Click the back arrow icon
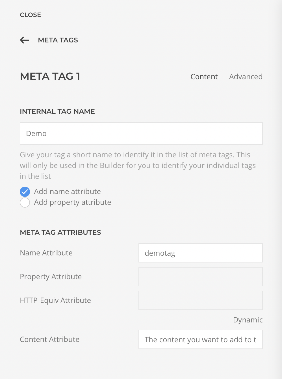 tap(25, 40)
